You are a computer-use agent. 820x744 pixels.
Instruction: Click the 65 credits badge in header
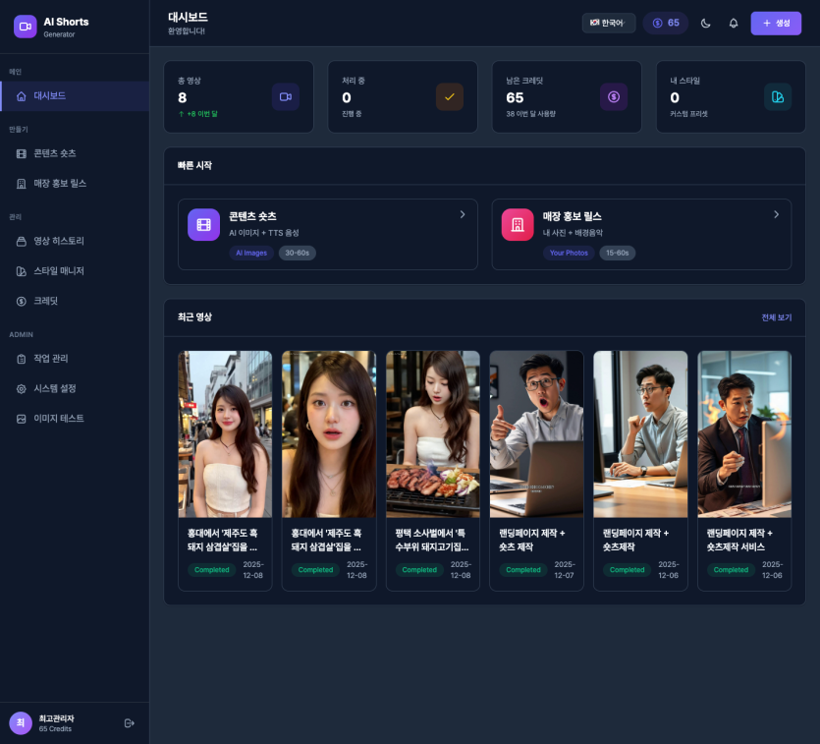666,24
